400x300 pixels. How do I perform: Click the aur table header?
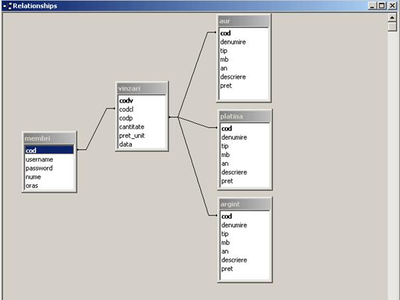pyautogui.click(x=244, y=21)
